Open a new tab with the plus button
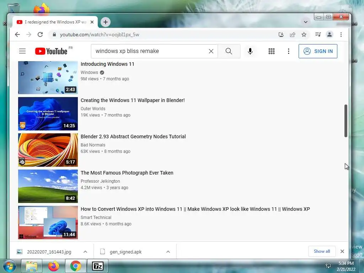The width and height of the screenshot is (364, 273). (x=105, y=22)
